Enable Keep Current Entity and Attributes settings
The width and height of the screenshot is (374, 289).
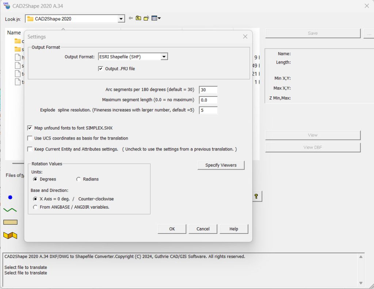[x=30, y=149]
